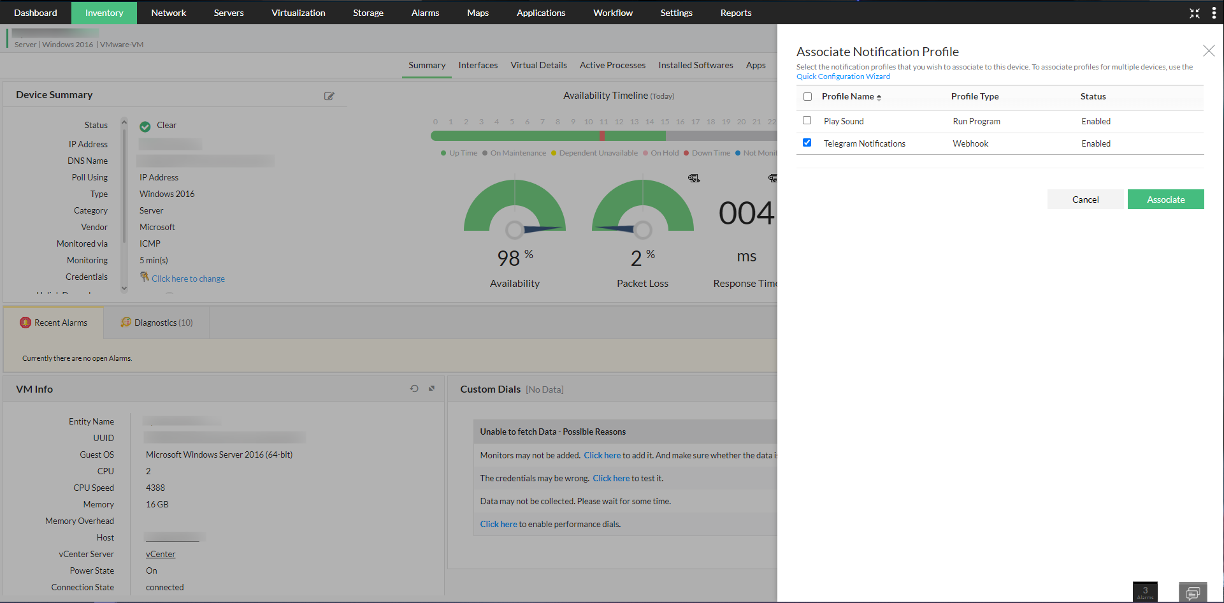Click the green Clear status icon
Screen dimensions: 1224x603
tap(145, 125)
